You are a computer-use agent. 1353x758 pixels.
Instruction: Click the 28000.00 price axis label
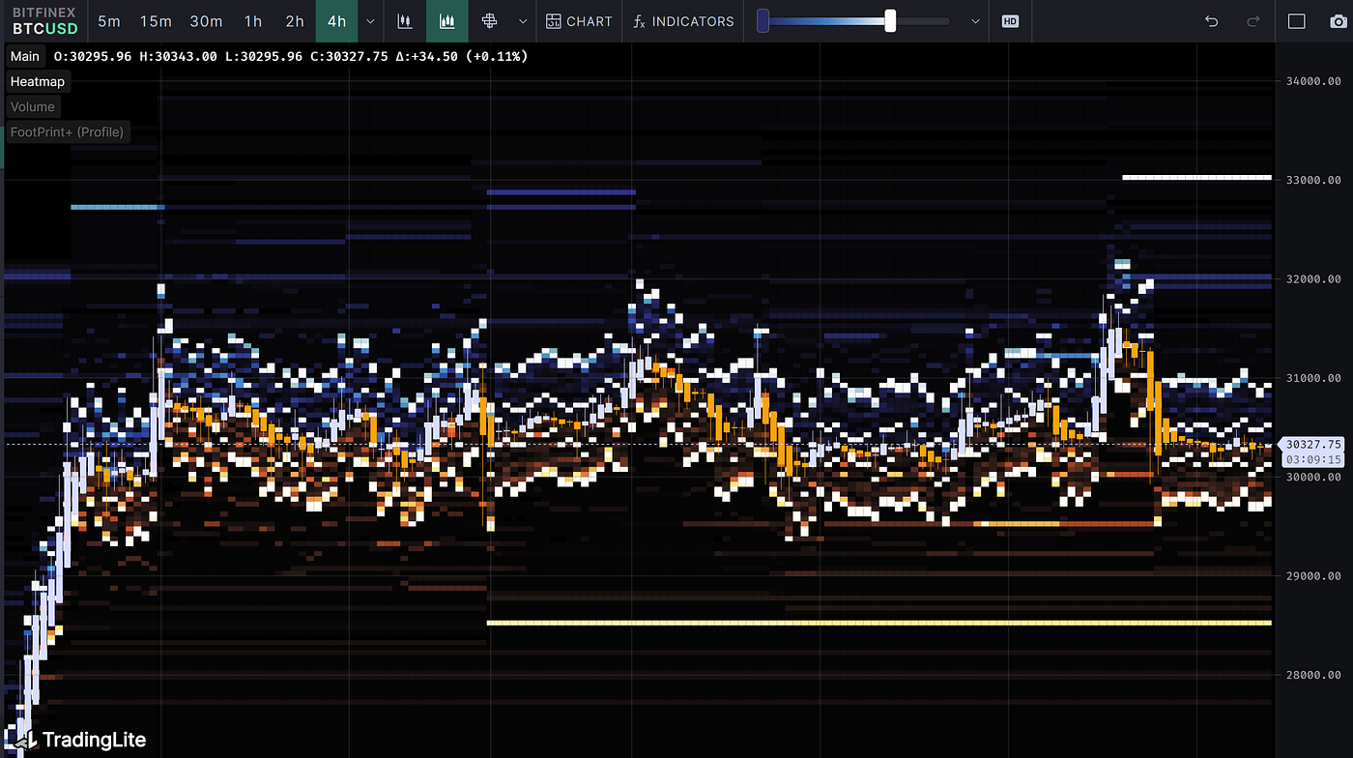(x=1312, y=675)
